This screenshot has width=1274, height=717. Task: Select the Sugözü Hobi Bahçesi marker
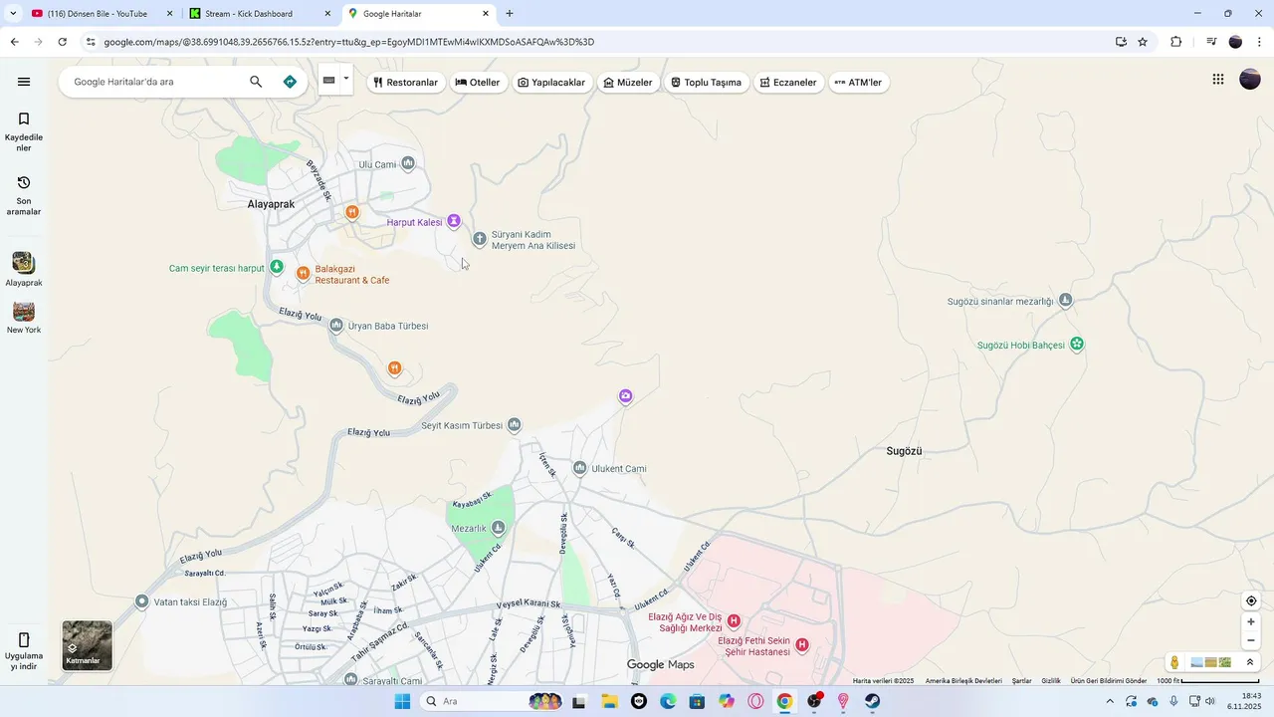coord(1076,345)
